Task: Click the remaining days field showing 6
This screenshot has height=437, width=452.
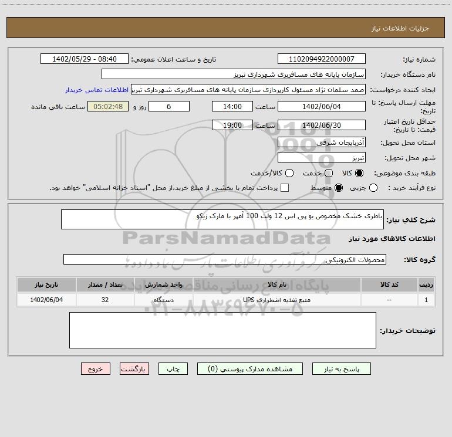Action: coord(169,107)
